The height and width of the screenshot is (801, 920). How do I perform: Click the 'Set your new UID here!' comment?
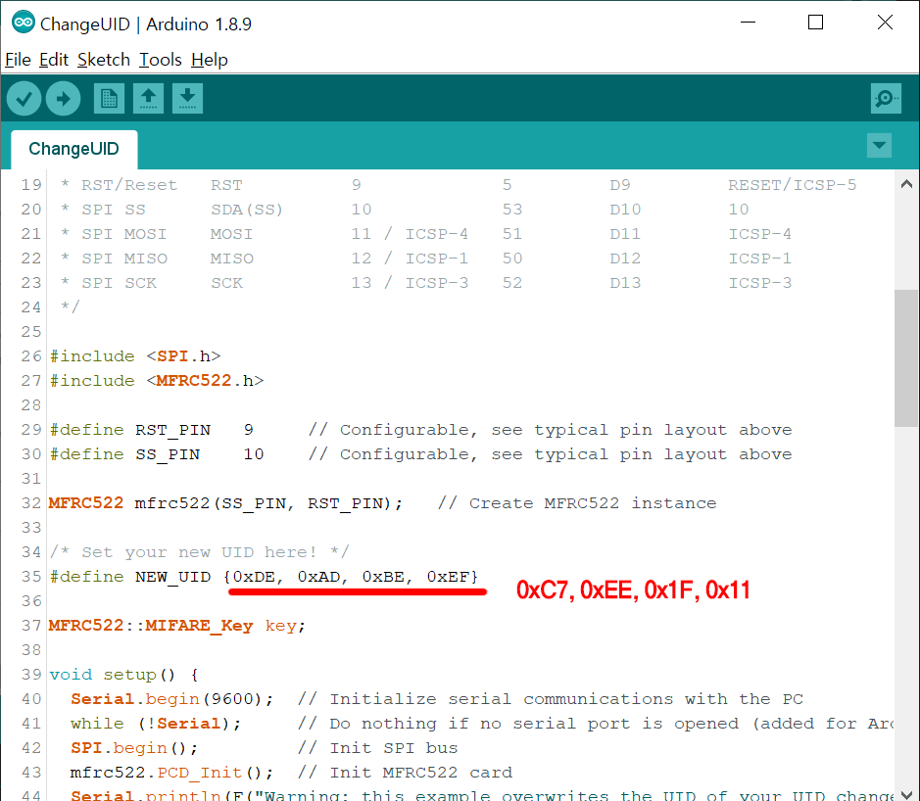point(200,552)
